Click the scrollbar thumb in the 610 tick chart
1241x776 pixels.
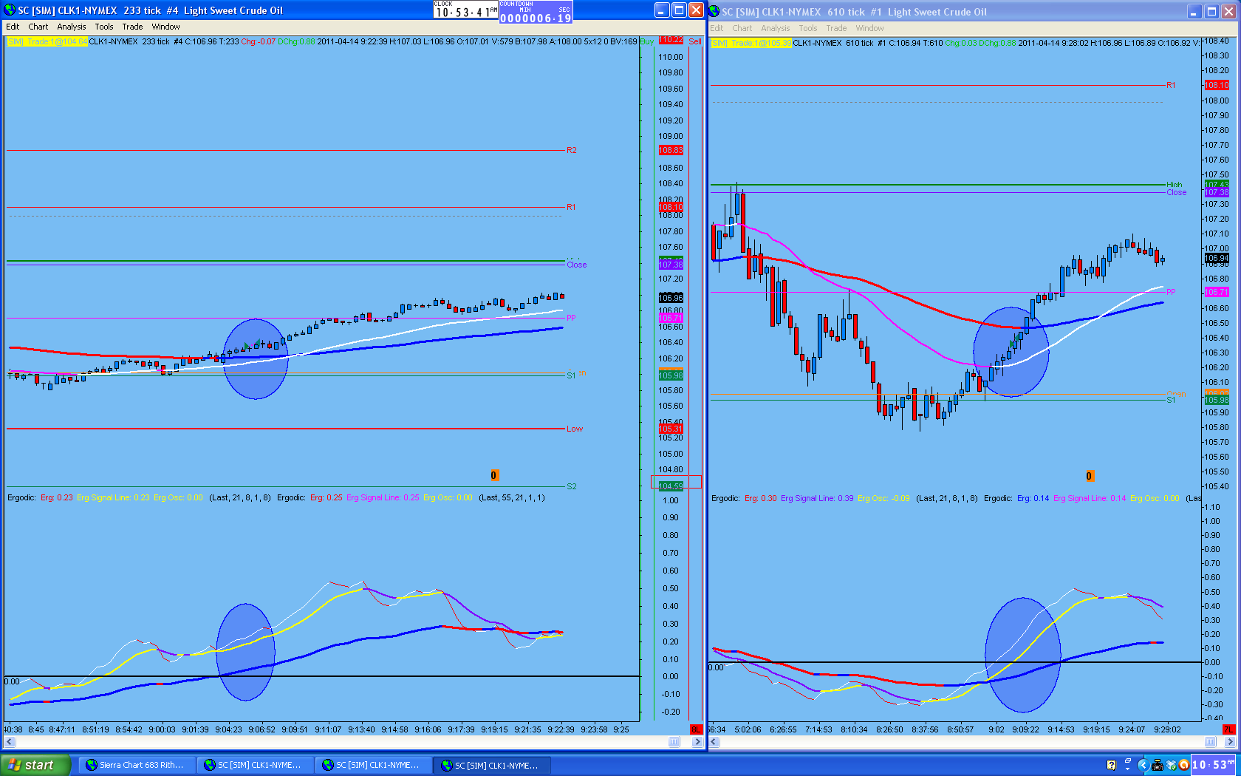point(1210,741)
